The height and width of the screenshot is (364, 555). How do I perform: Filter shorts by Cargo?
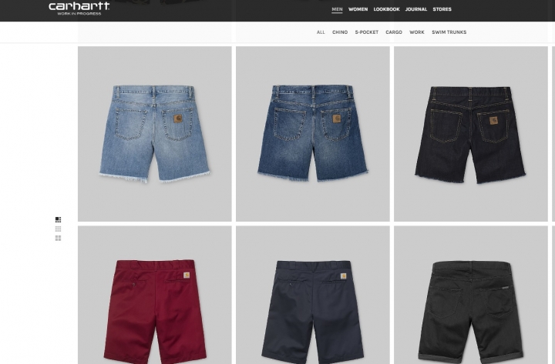(x=394, y=32)
